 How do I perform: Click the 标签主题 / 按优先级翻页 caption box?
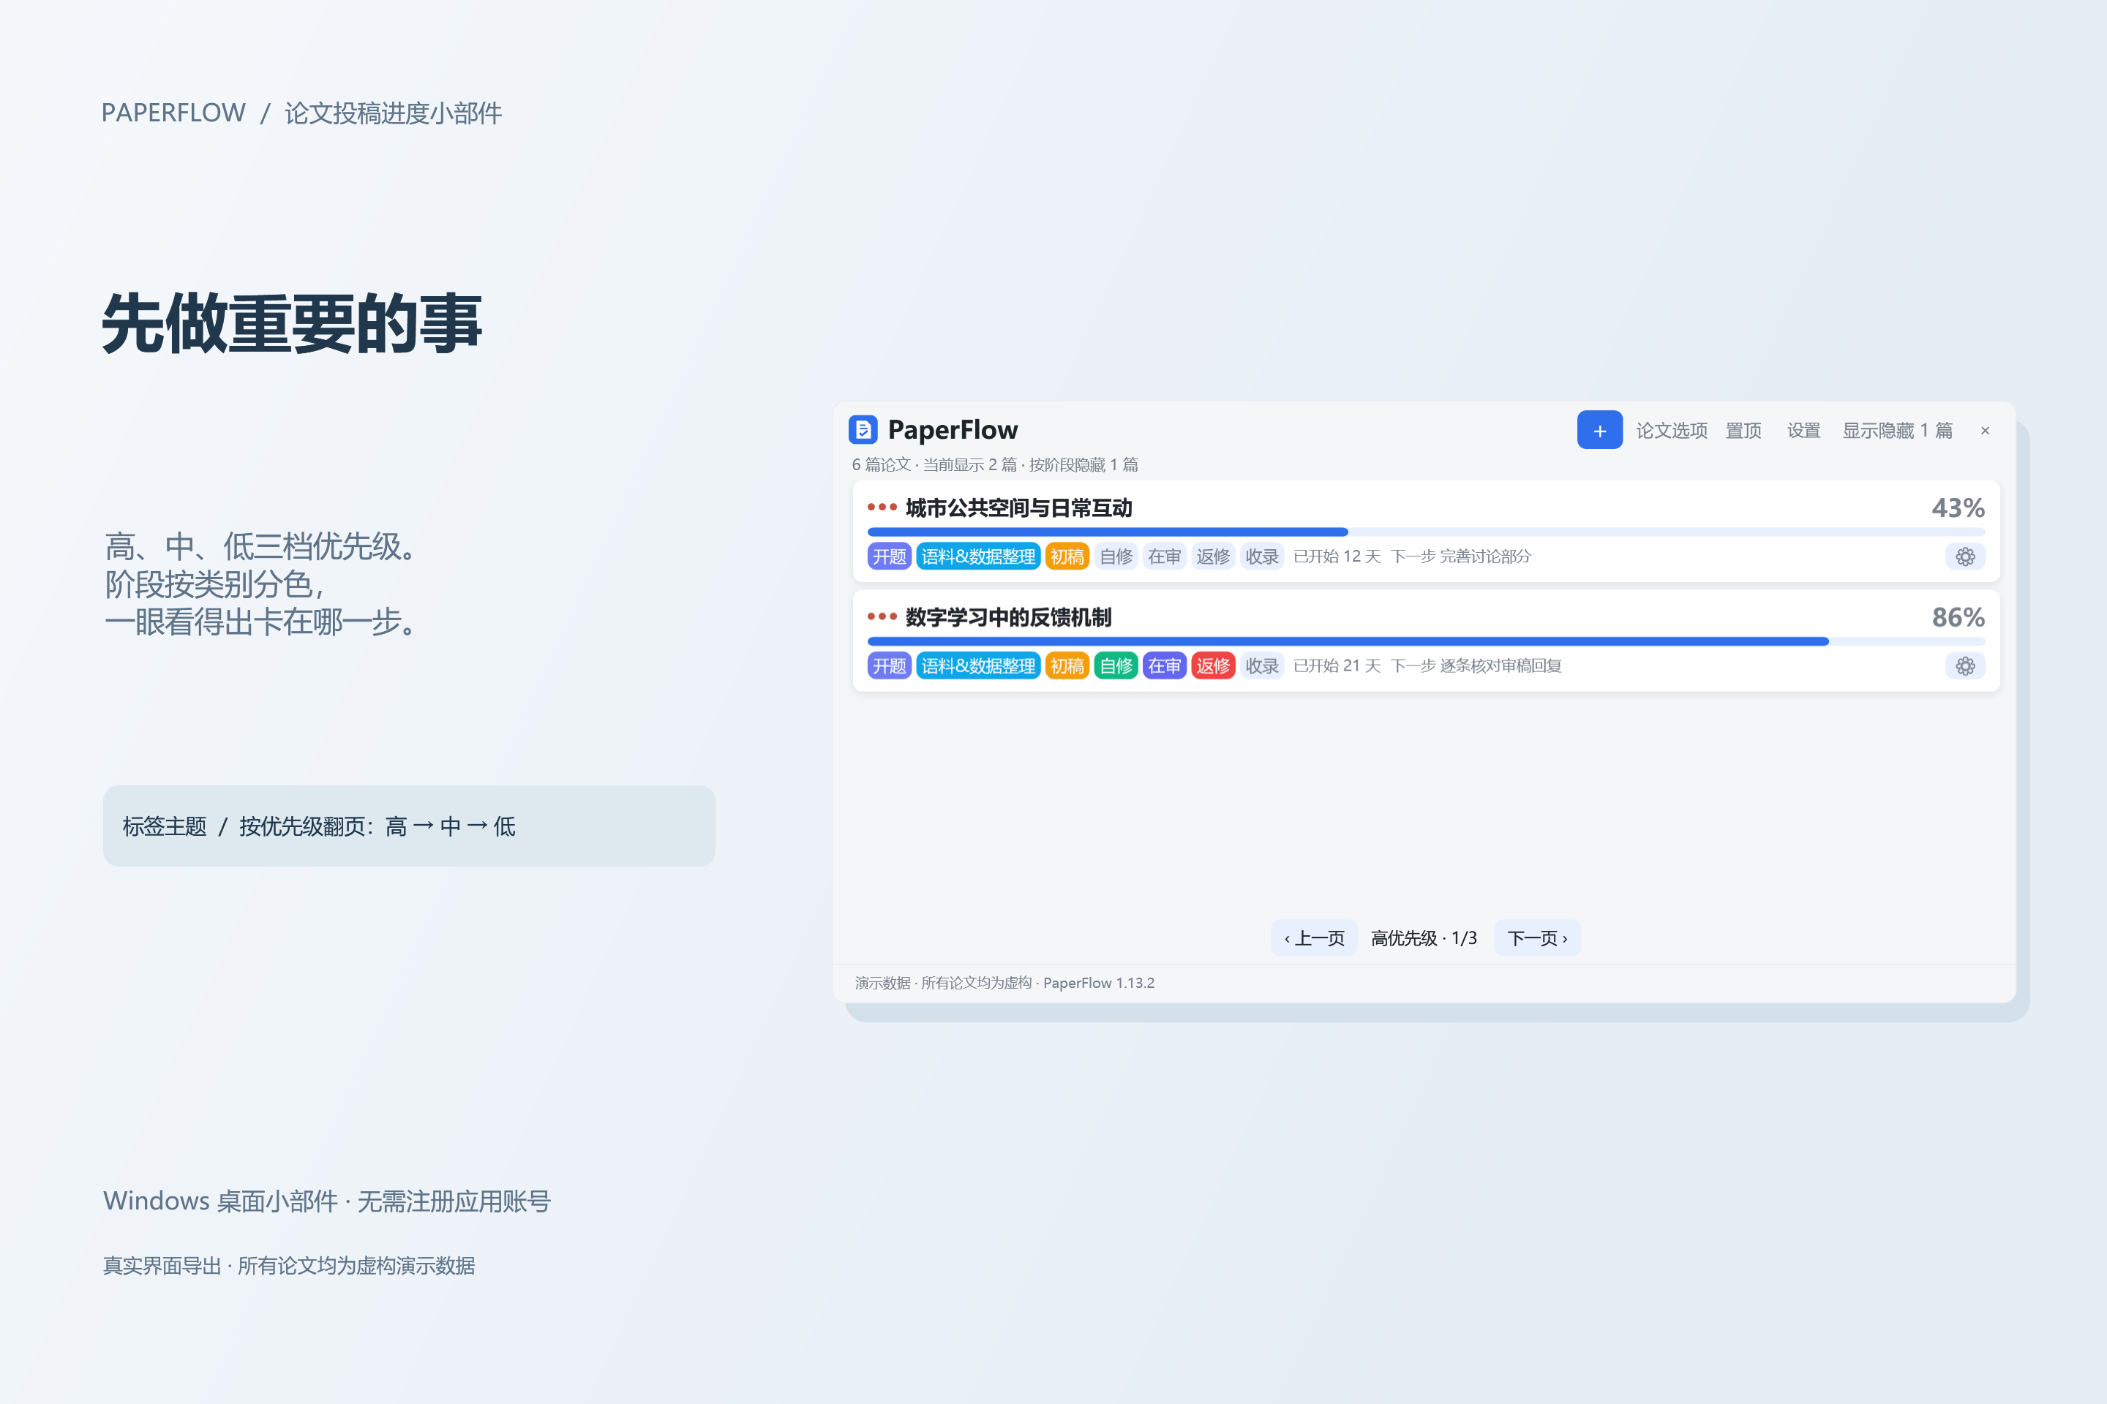click(408, 826)
